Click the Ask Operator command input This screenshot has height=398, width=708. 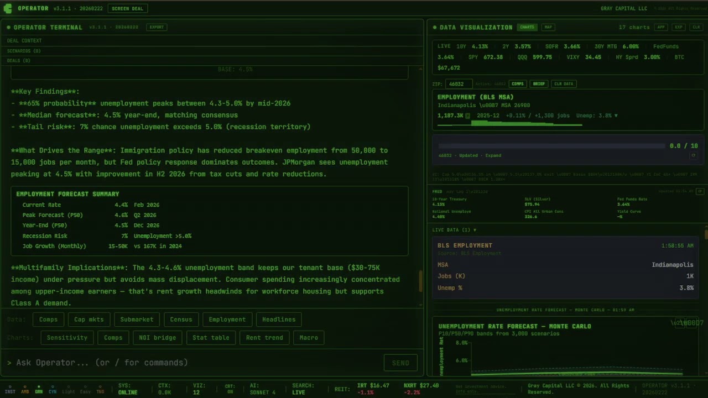pyautogui.click(x=194, y=363)
